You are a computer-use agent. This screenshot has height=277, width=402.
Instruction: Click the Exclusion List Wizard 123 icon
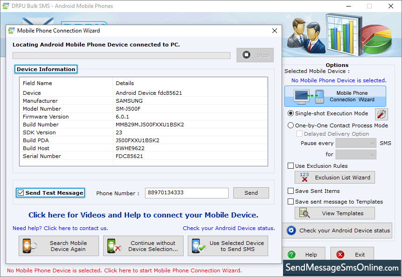304,177
